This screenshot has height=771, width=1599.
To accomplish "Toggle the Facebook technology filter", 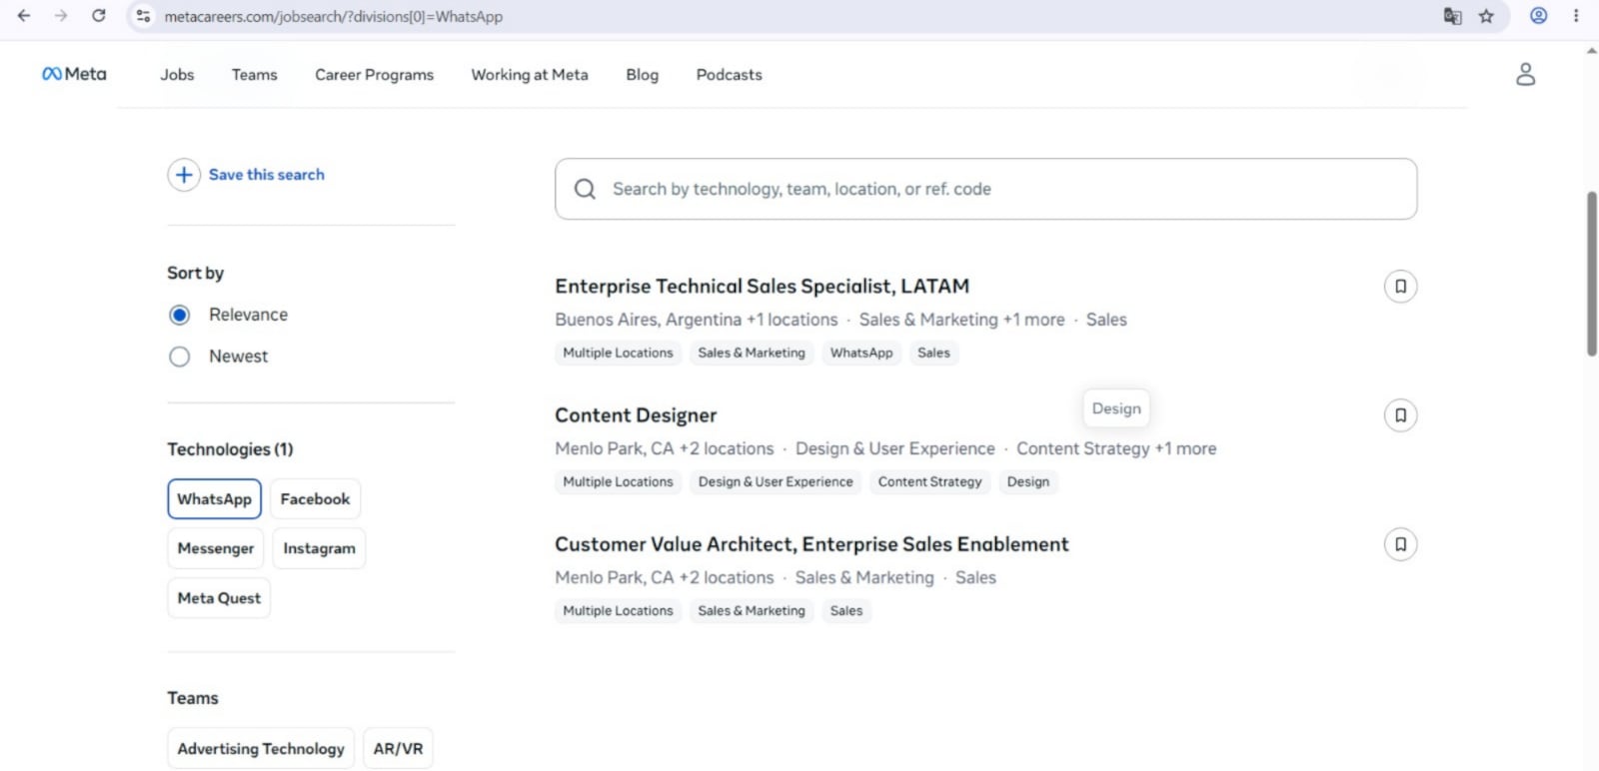I will [315, 499].
